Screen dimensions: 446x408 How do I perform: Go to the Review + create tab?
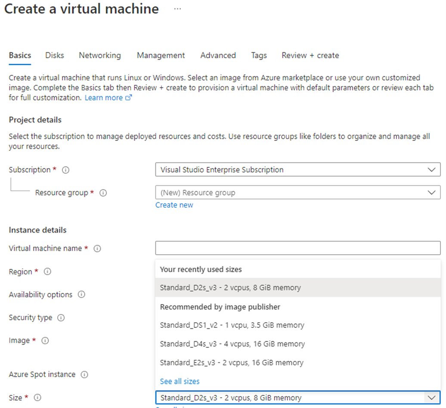[310, 55]
